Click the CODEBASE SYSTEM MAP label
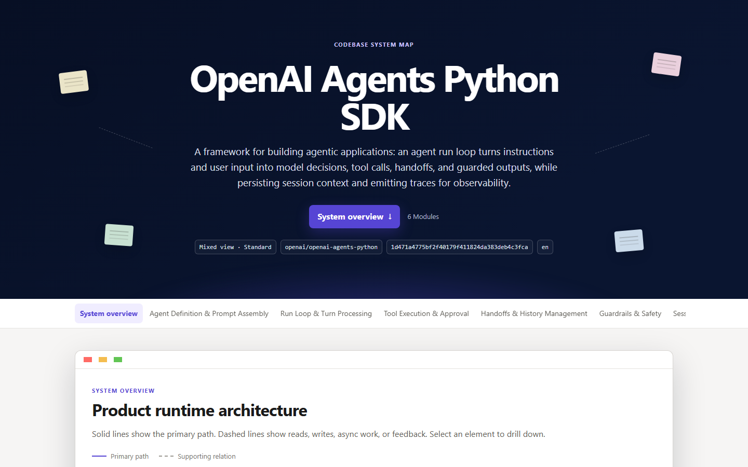The image size is (748, 467). (x=374, y=45)
